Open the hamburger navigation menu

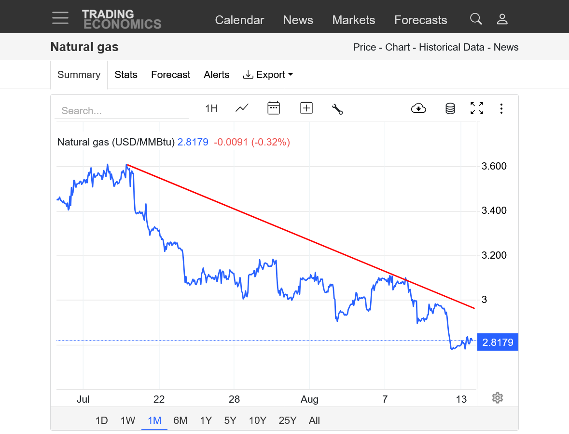coord(60,18)
